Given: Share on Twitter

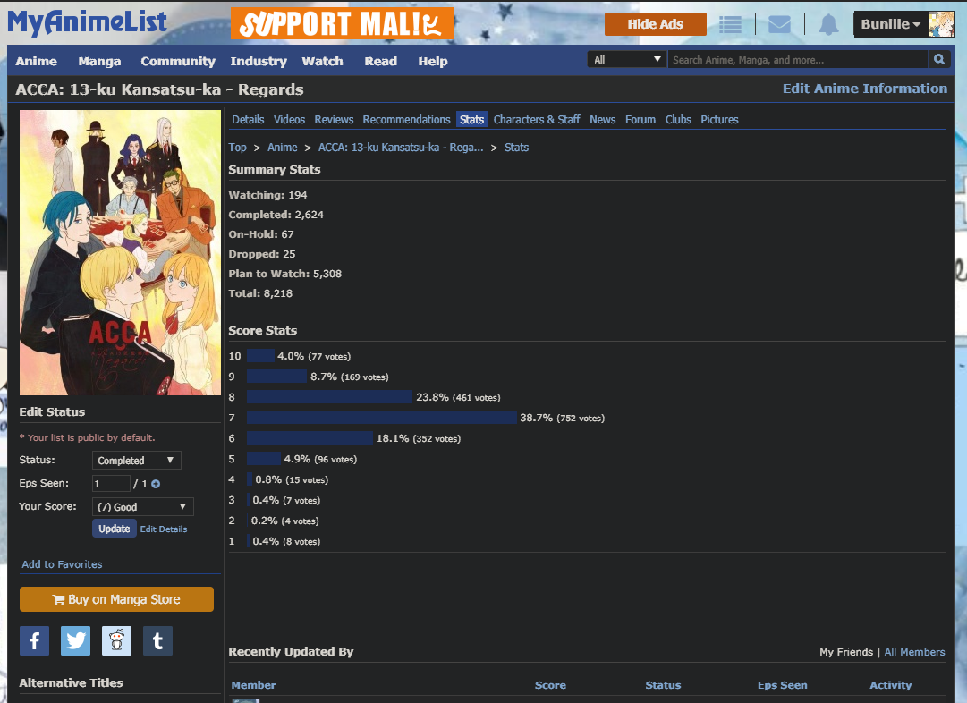Looking at the screenshot, I should tap(75, 640).
